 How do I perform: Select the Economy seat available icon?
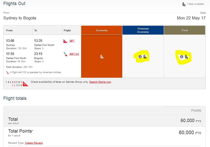[x=102, y=57]
